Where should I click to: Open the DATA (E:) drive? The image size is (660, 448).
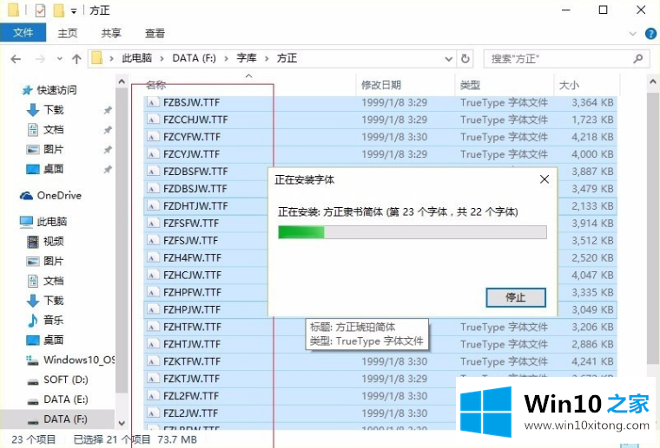coord(66,399)
